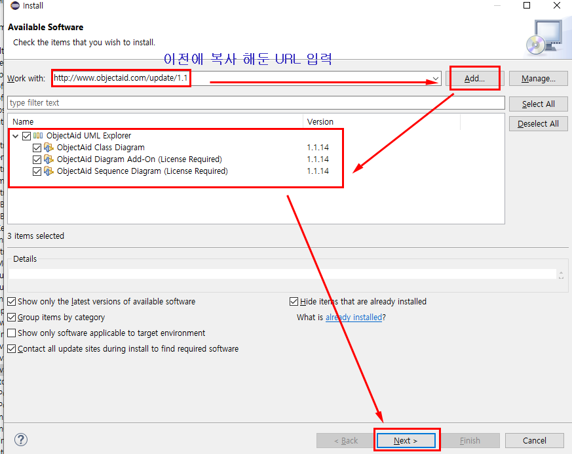Click the Details text area
This screenshot has width=572, height=454.
282,274
